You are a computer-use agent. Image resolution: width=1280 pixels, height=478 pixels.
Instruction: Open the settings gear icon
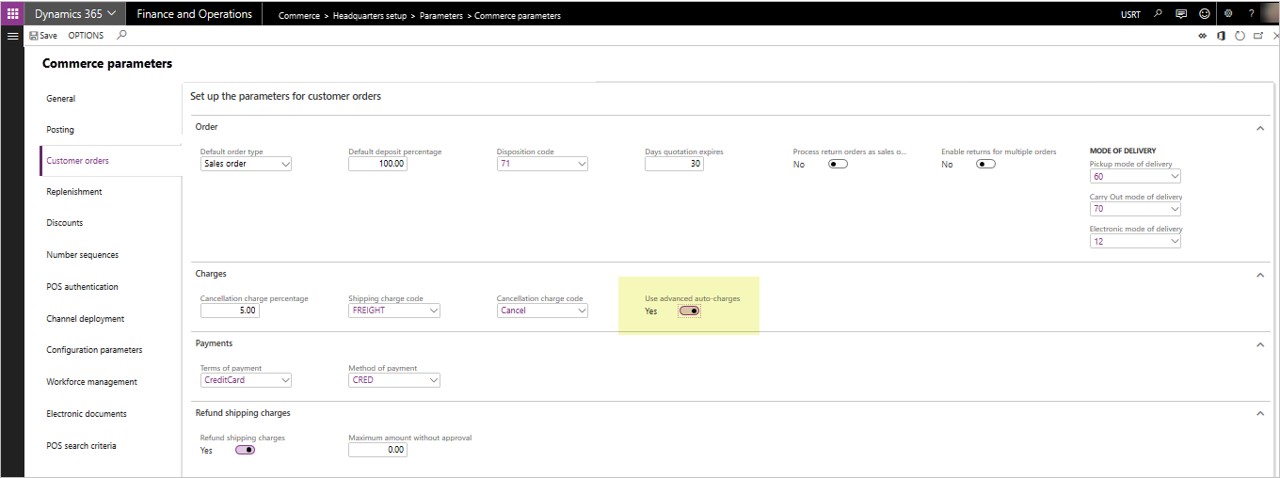[x=1228, y=14]
